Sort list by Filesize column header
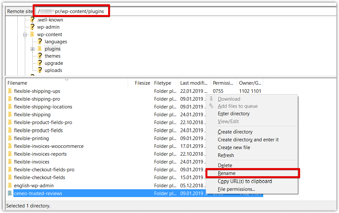Screen dimensions: 339x213 tap(140, 83)
